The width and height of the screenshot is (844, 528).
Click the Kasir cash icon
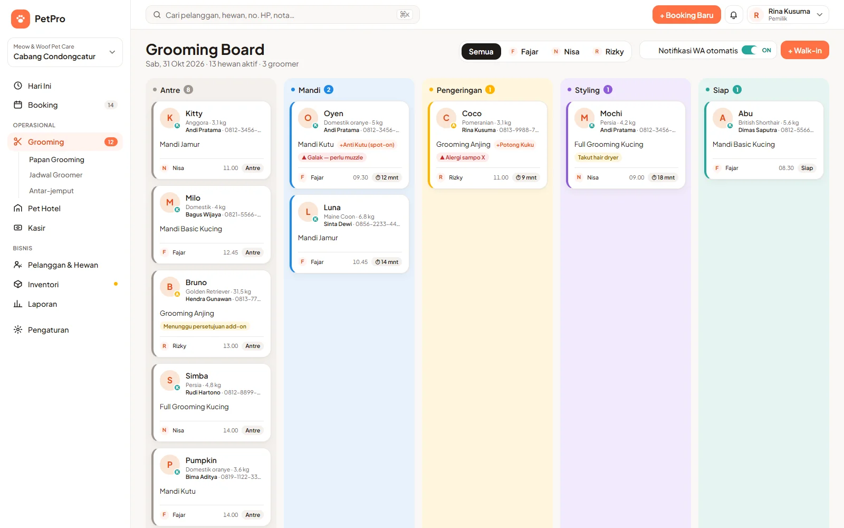18,228
